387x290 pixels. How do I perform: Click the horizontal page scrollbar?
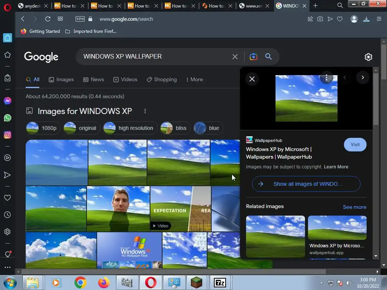pos(174,272)
